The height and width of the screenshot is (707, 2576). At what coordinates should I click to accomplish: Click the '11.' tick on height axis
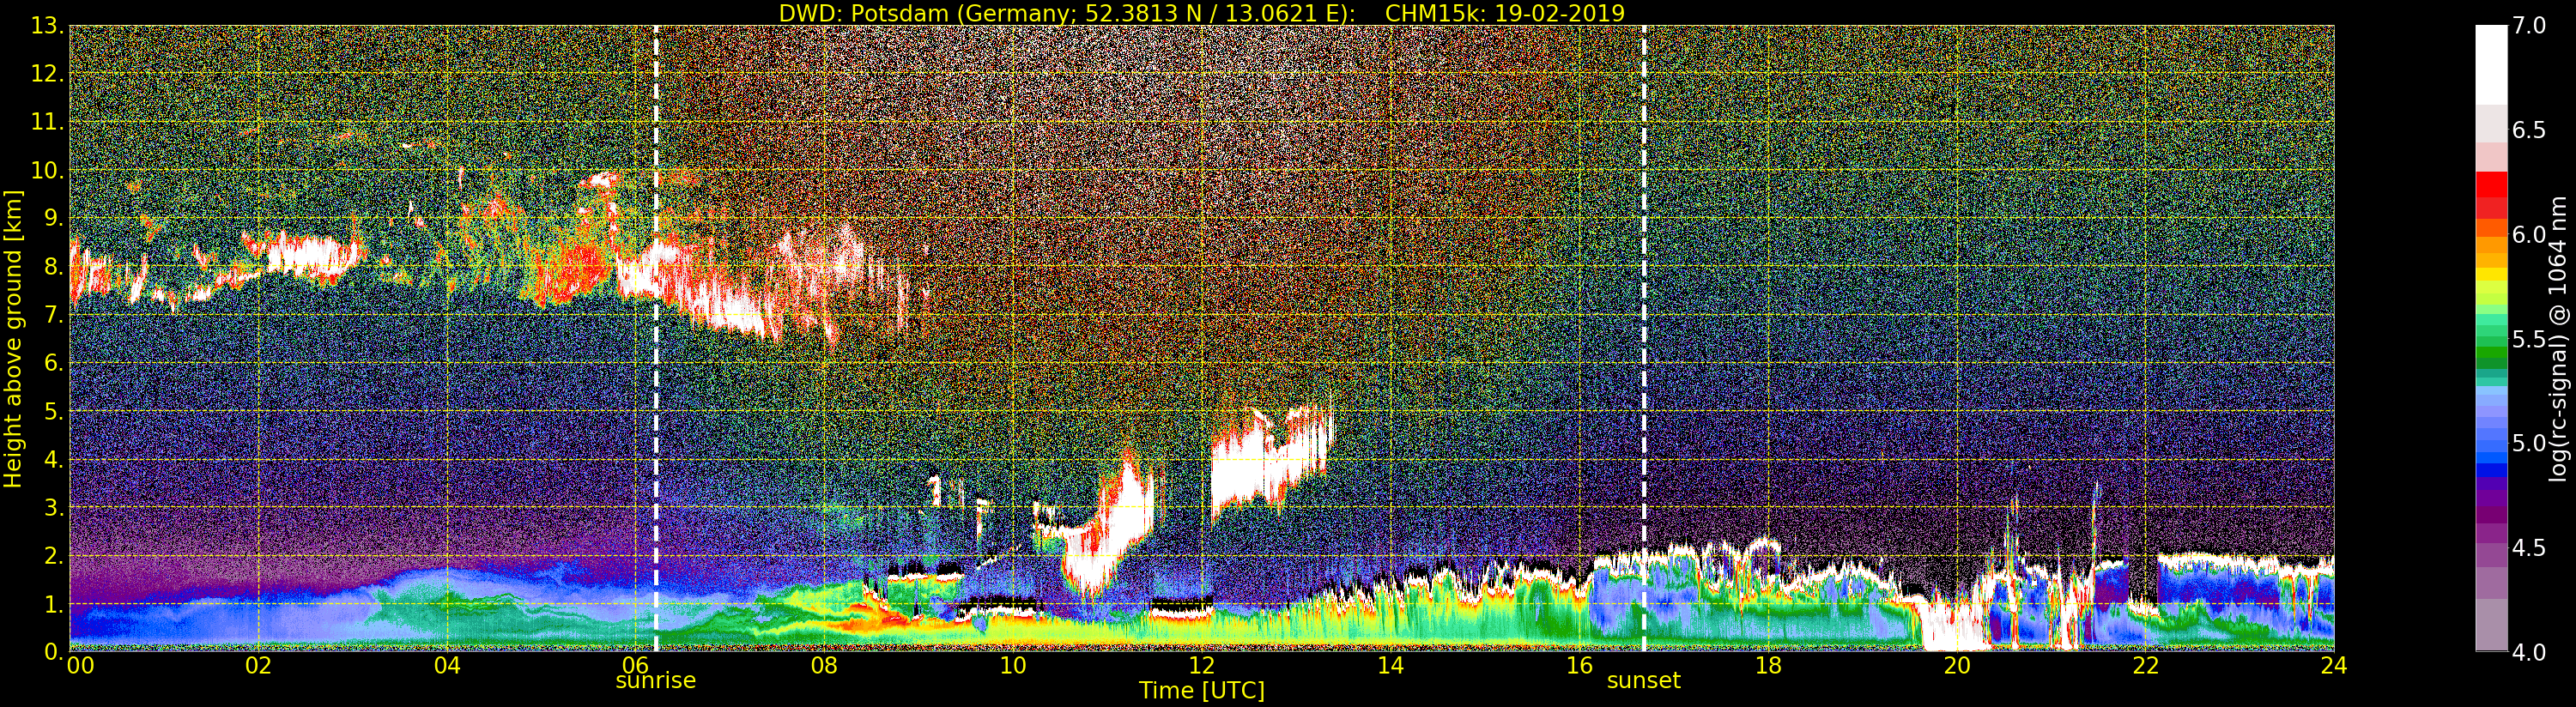point(47,122)
